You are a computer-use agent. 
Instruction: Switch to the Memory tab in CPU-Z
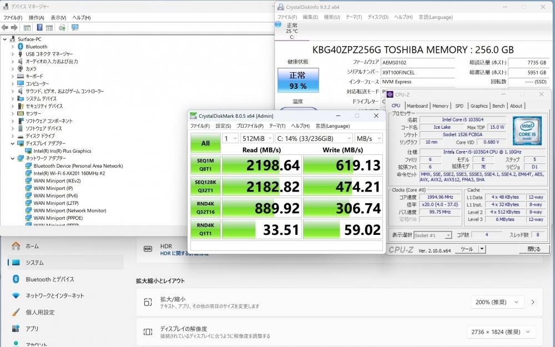click(440, 106)
